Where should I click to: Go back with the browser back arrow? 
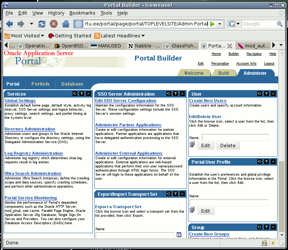9,24
